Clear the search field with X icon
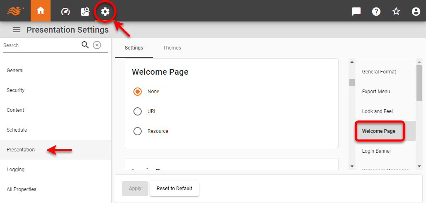Image resolution: width=426 pixels, height=203 pixels. coord(97,45)
